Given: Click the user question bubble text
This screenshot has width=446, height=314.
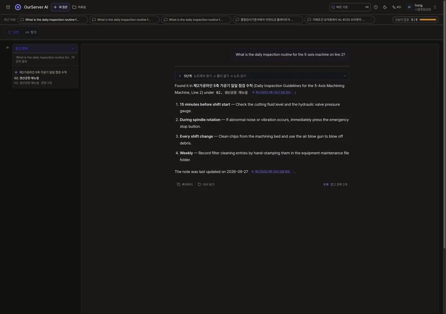Looking at the screenshot, I should [290, 55].
